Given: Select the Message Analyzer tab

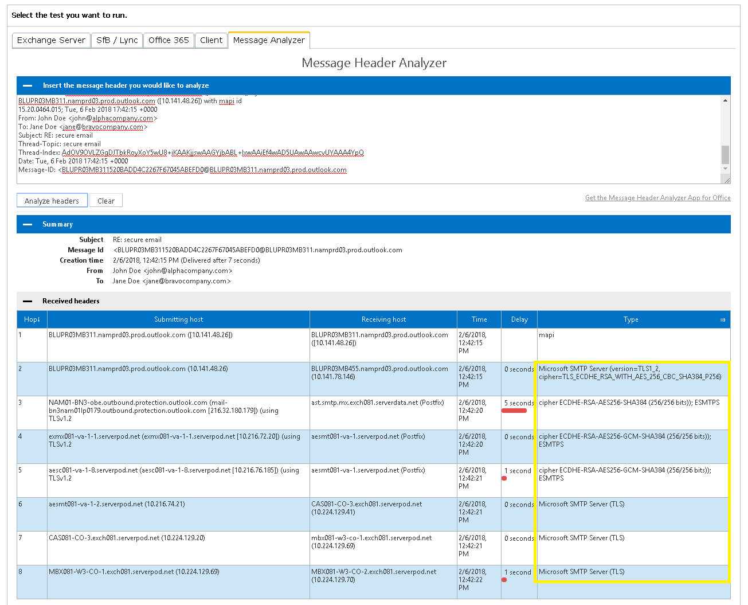Looking at the screenshot, I should click(269, 40).
